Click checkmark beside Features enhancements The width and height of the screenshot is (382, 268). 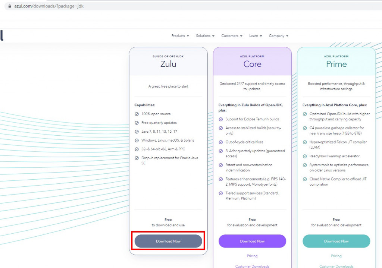coord(221,179)
